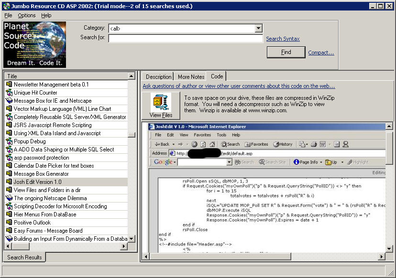
Task: Click the code preview horizontal scroll thumb
Action: pos(220,257)
